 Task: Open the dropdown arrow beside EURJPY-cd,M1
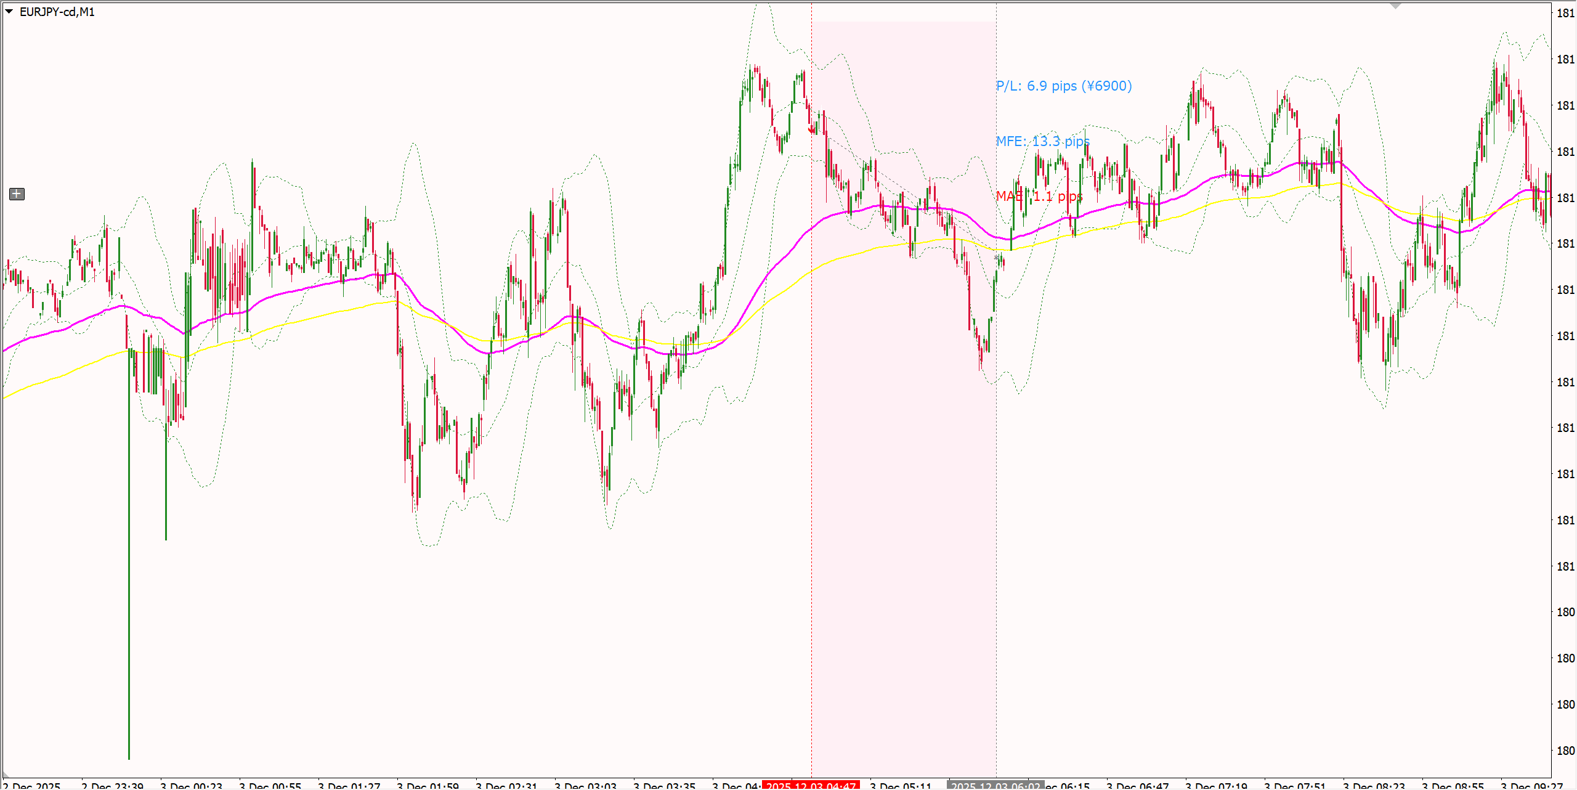click(x=9, y=11)
